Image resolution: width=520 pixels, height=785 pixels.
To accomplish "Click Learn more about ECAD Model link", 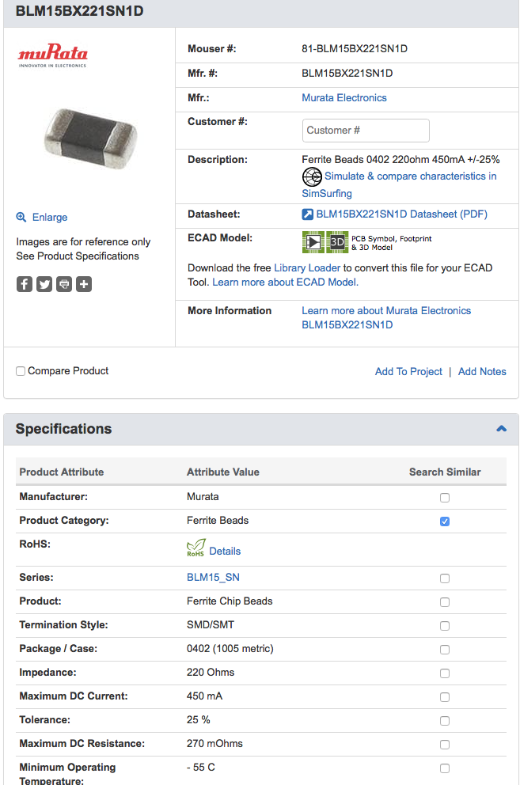I will click(286, 282).
